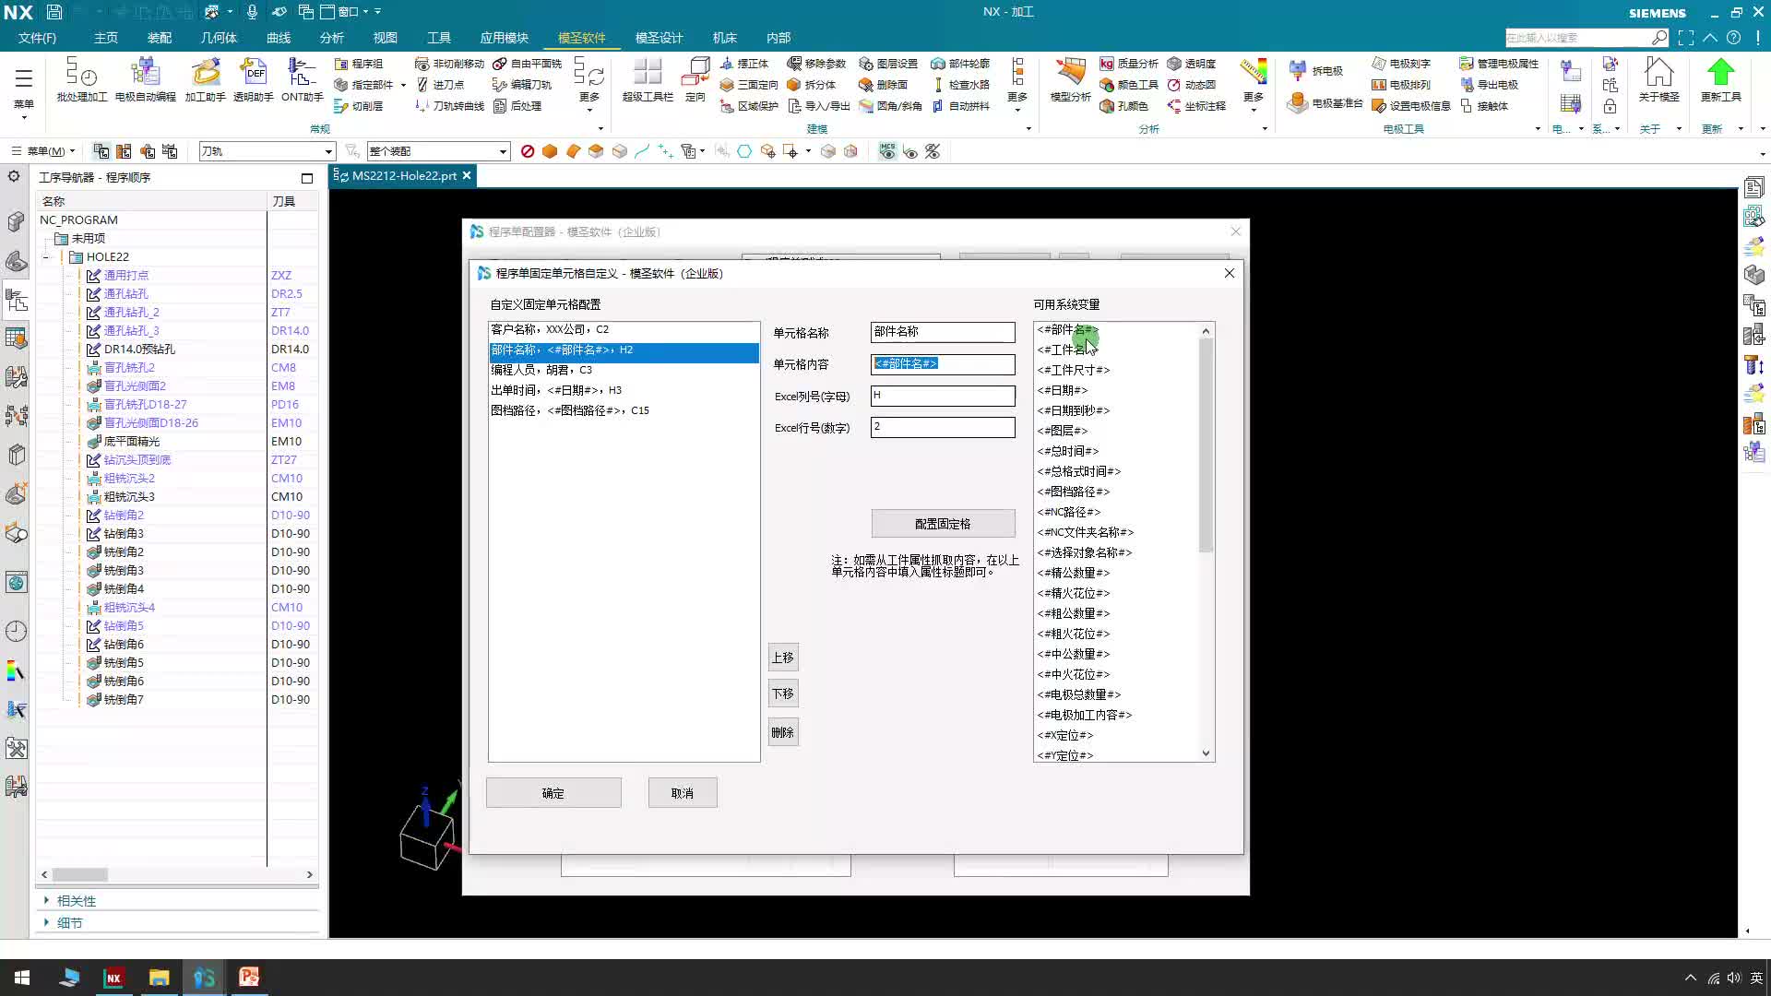
Task: Open the 指定部件 dropdown arrow
Action: pos(403,85)
